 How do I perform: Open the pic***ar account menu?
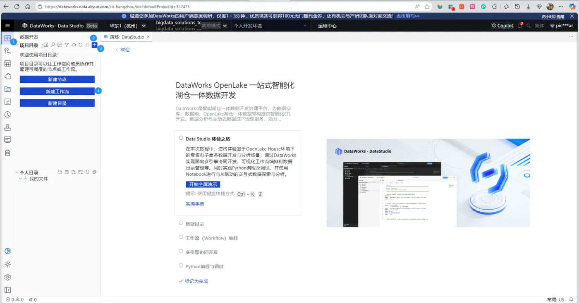click(562, 26)
